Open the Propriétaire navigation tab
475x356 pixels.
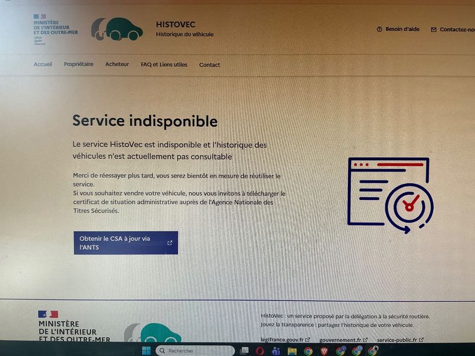pyautogui.click(x=78, y=64)
